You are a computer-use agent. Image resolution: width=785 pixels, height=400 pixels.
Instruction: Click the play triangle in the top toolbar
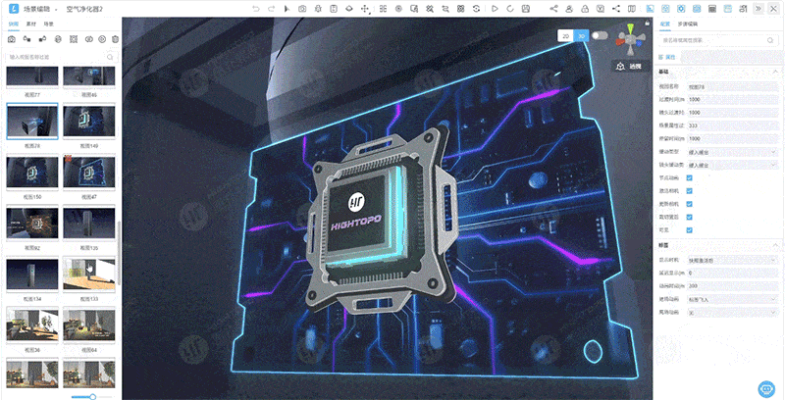pyautogui.click(x=495, y=9)
